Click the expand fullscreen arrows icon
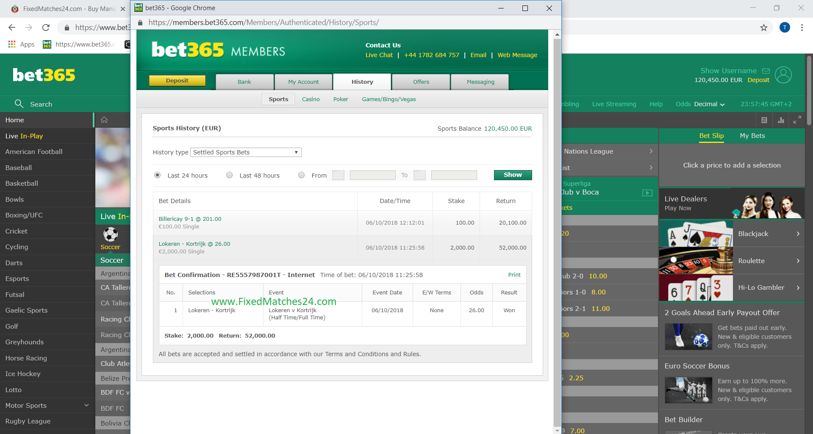Screen dimensions: 813x434 click(797, 120)
